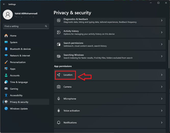Click the Time & language globe icon

[6, 82]
